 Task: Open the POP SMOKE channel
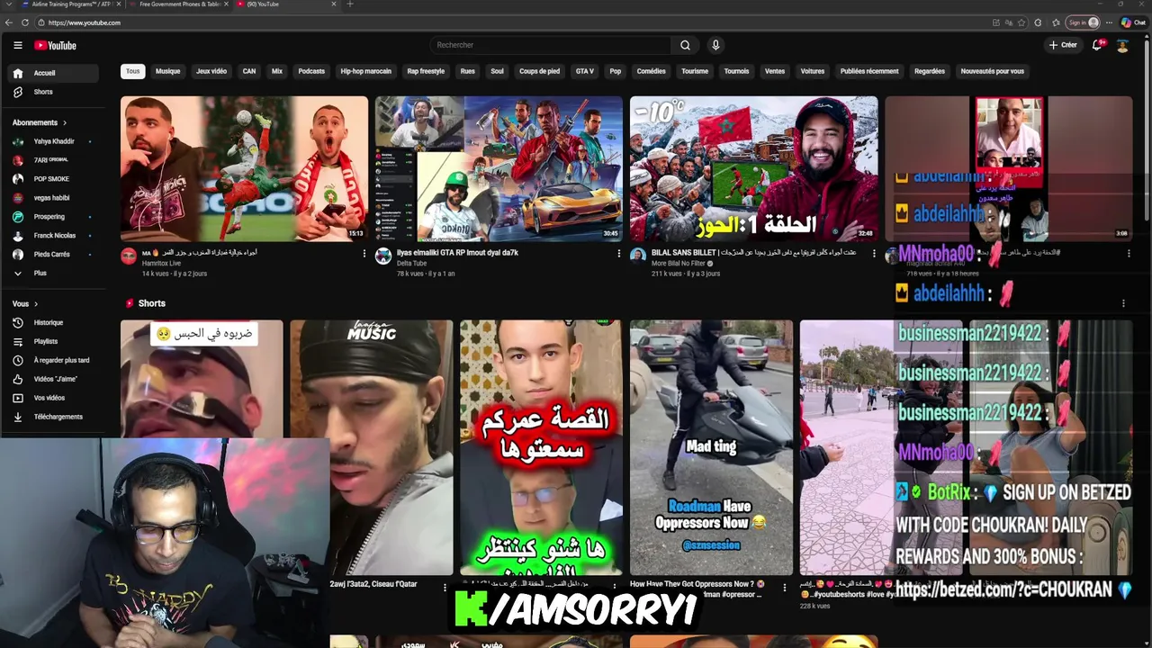(51, 179)
